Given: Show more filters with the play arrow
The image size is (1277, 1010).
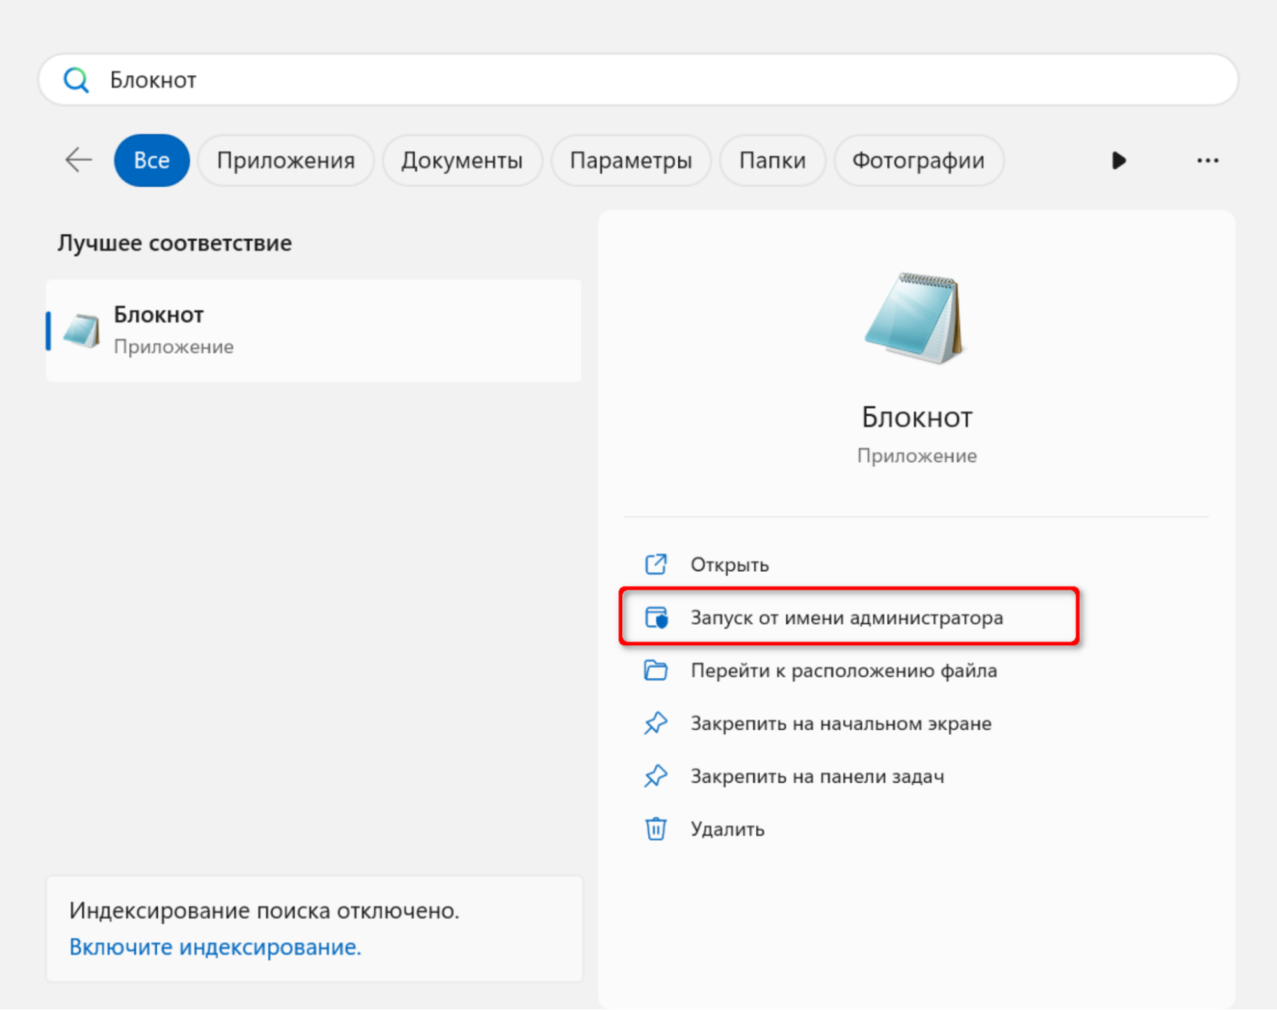Looking at the screenshot, I should [x=1118, y=160].
